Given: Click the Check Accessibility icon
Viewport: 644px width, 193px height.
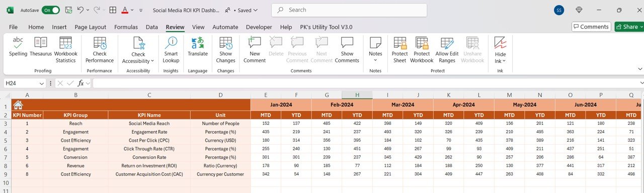Looking at the screenshot, I should click(x=138, y=43).
